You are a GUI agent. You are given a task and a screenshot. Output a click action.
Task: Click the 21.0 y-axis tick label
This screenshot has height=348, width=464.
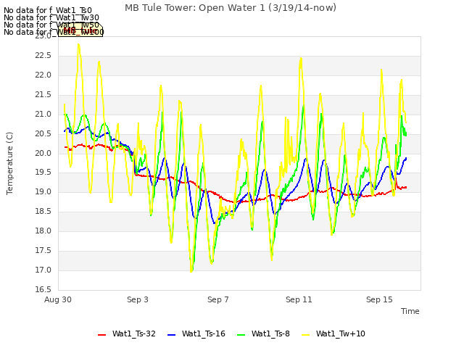(43, 115)
